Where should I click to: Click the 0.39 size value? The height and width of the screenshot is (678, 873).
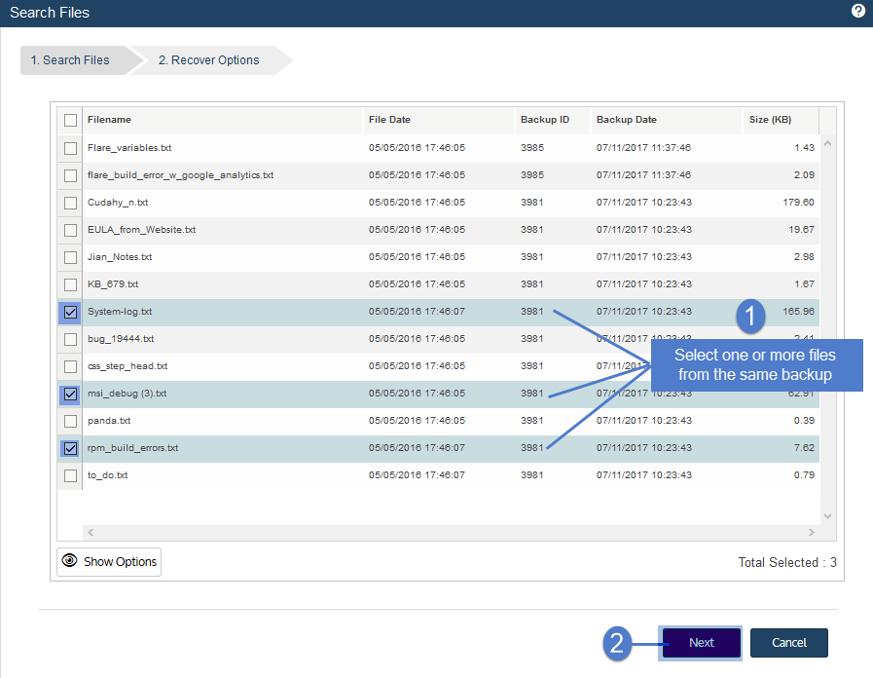point(804,421)
